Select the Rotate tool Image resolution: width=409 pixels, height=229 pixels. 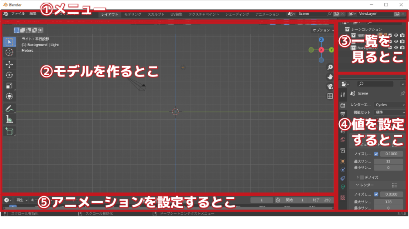coord(9,75)
